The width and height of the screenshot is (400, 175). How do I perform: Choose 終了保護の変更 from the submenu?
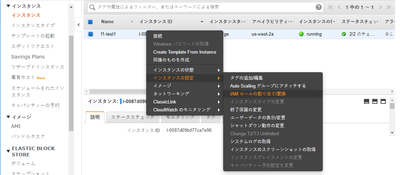coord(246,110)
